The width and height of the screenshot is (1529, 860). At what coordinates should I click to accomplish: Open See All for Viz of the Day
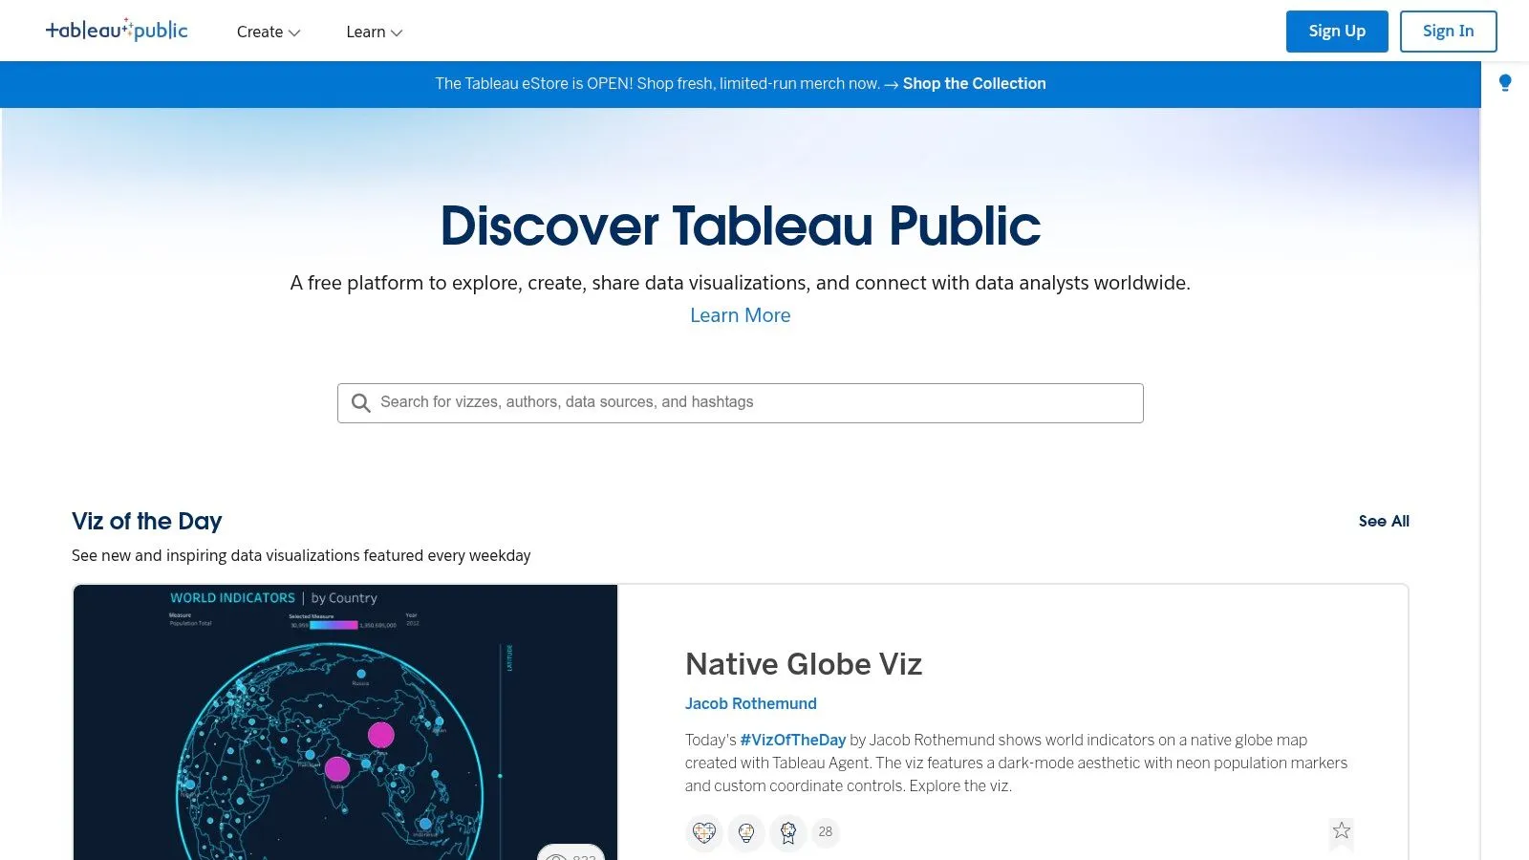click(1384, 521)
